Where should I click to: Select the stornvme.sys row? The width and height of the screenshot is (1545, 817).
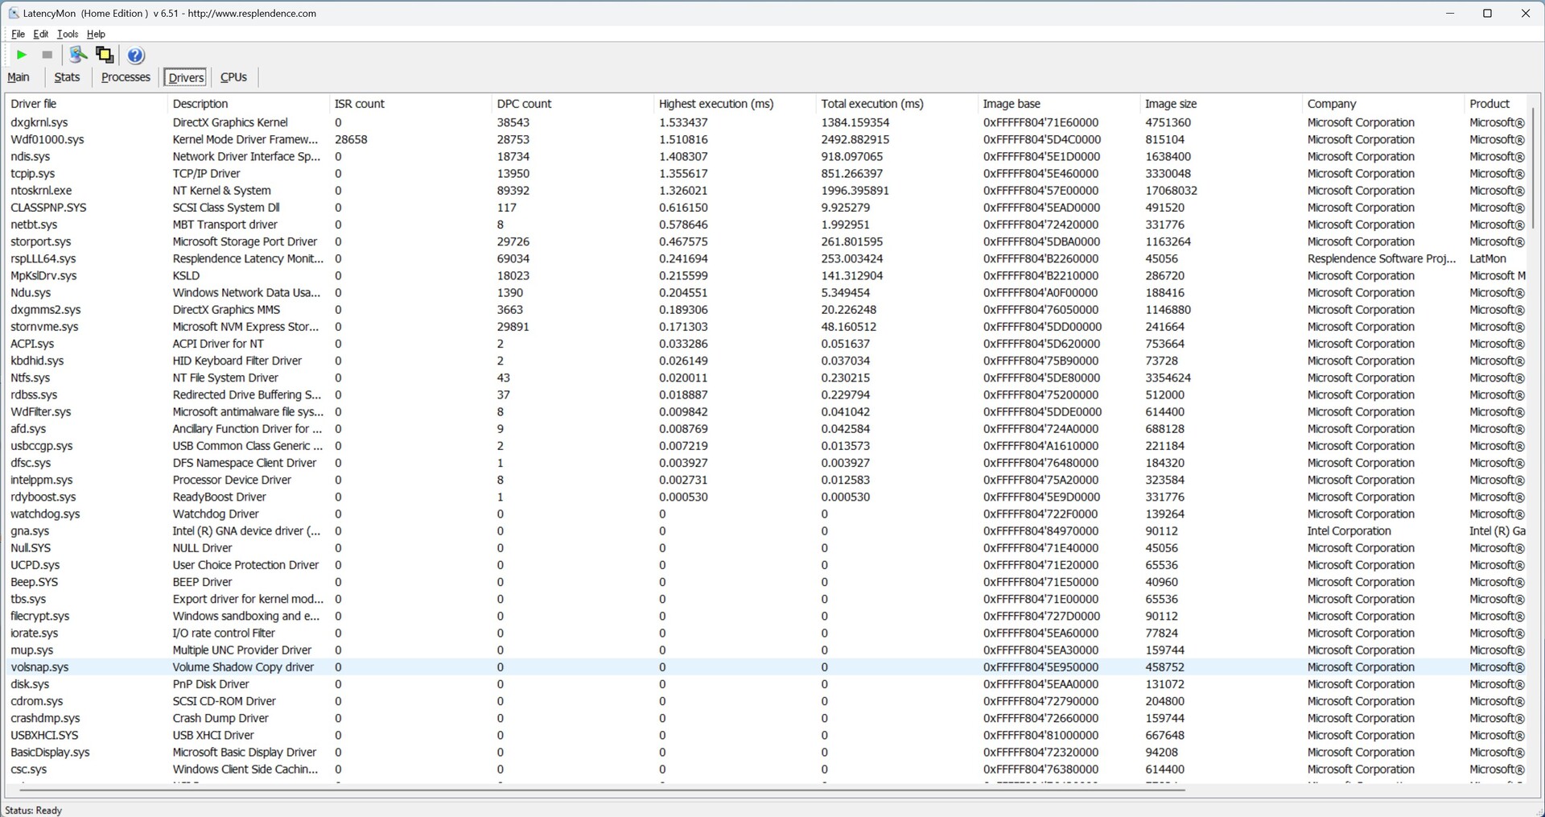pos(767,327)
